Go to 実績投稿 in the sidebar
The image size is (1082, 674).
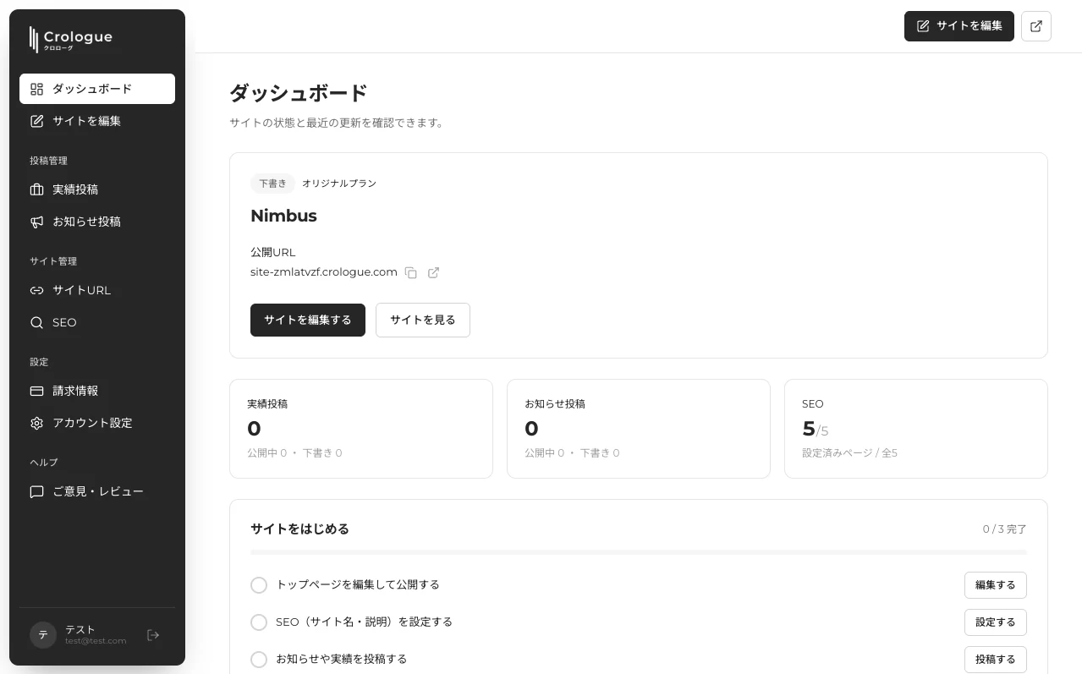pos(97,189)
